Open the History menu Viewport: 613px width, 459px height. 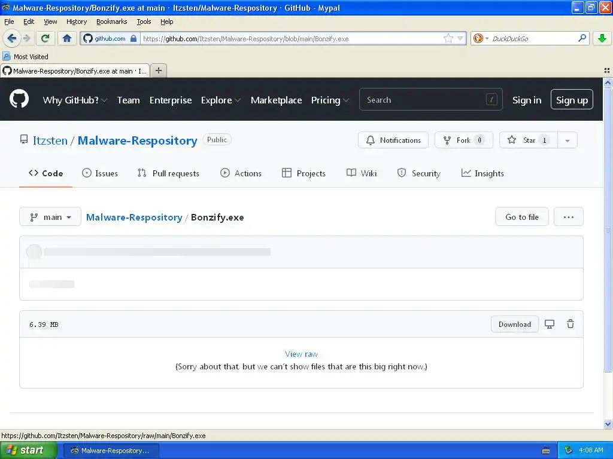tap(76, 22)
